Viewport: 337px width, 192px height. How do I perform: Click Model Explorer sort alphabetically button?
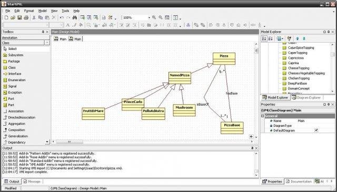(271, 38)
